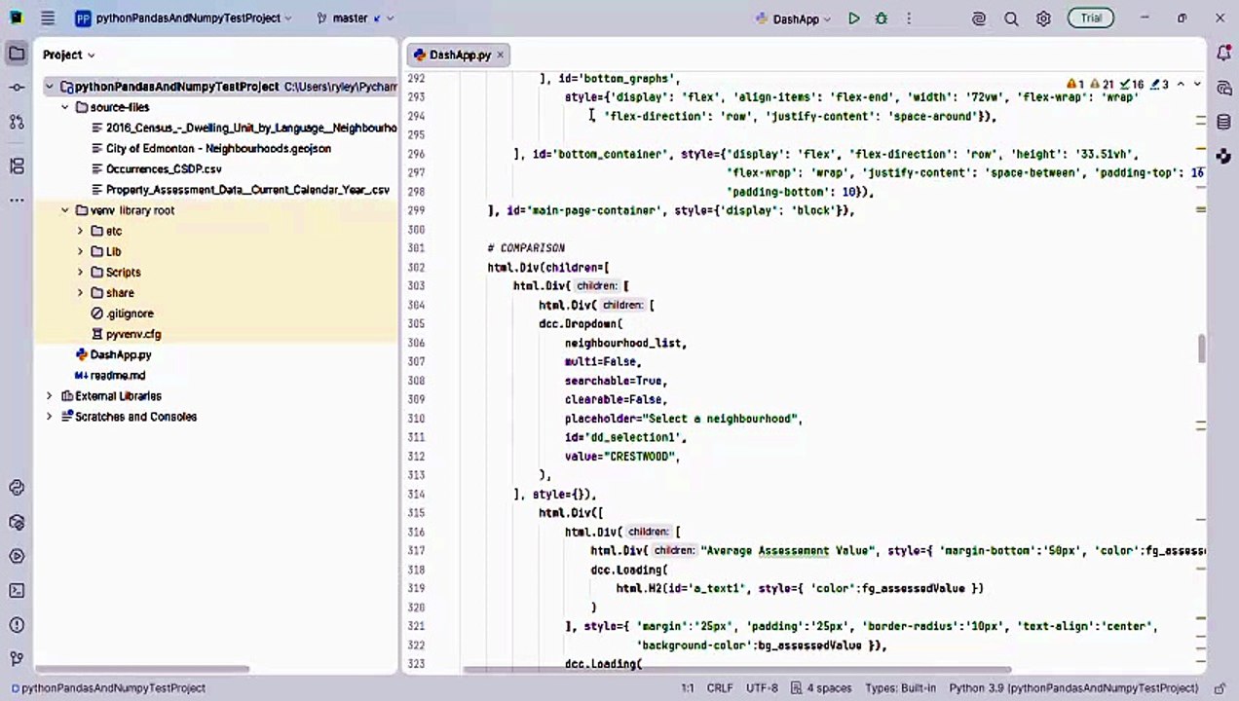This screenshot has width=1239, height=701.
Task: Open the AI assistant swirl icon in the title bar
Action: click(x=979, y=18)
